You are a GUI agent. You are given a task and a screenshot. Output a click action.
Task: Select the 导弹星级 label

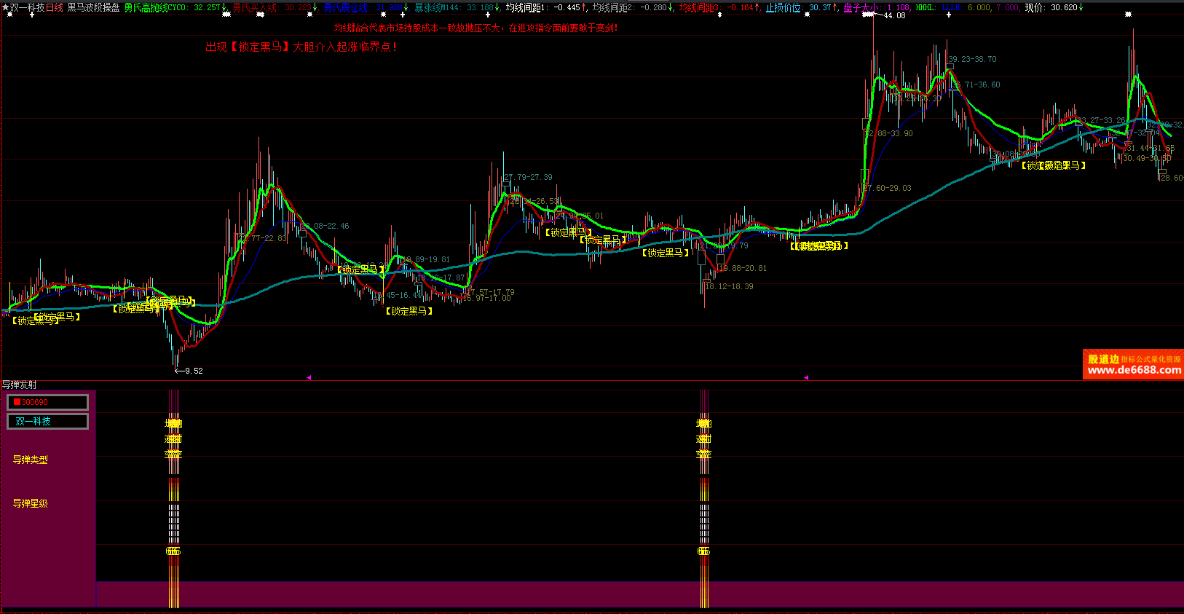[30, 503]
